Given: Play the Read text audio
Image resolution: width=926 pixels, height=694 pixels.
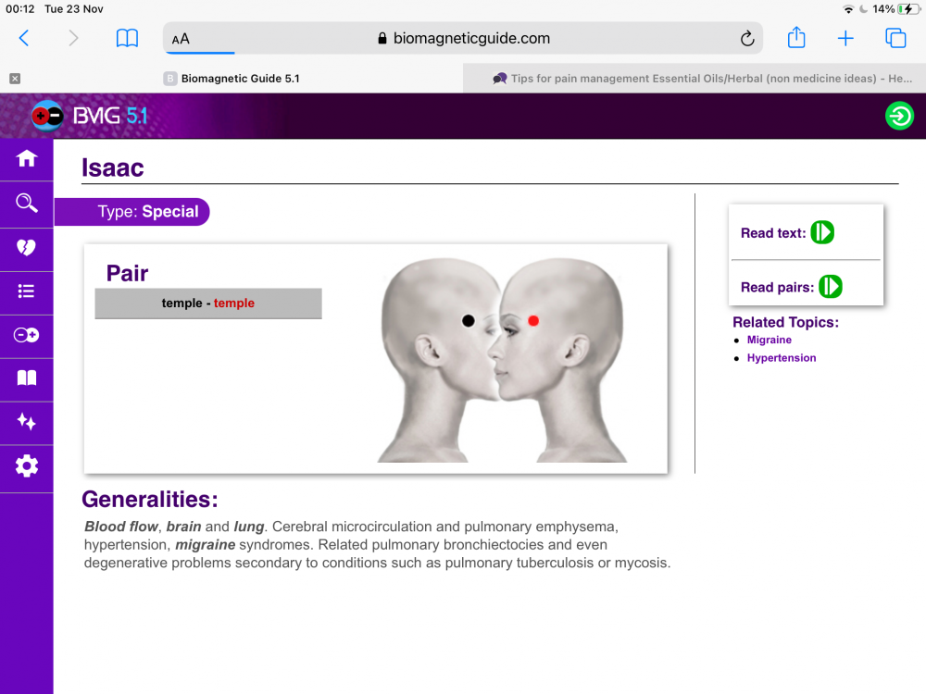Looking at the screenshot, I should tap(822, 232).
